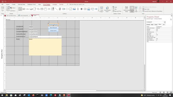Pick the Check Box control tool
173x97 pixels.
(x=71, y=9)
